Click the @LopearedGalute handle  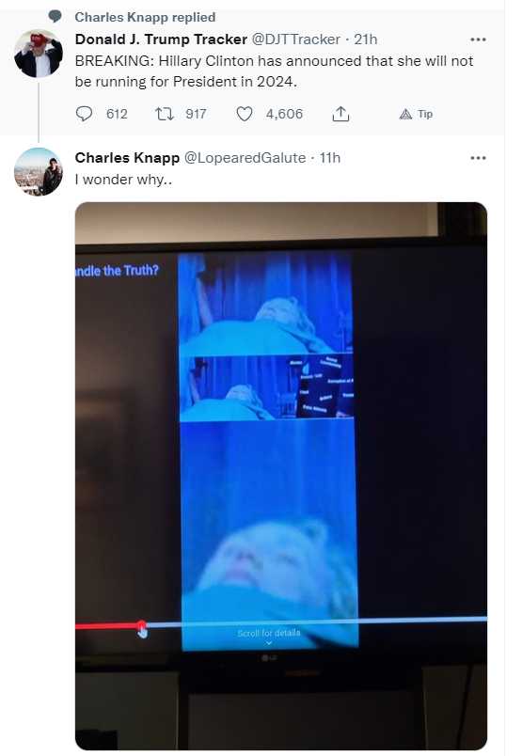click(245, 158)
